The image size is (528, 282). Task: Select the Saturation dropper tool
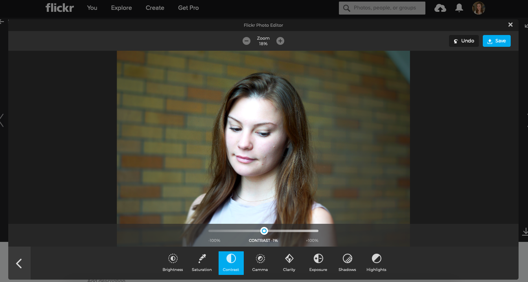pos(202,262)
